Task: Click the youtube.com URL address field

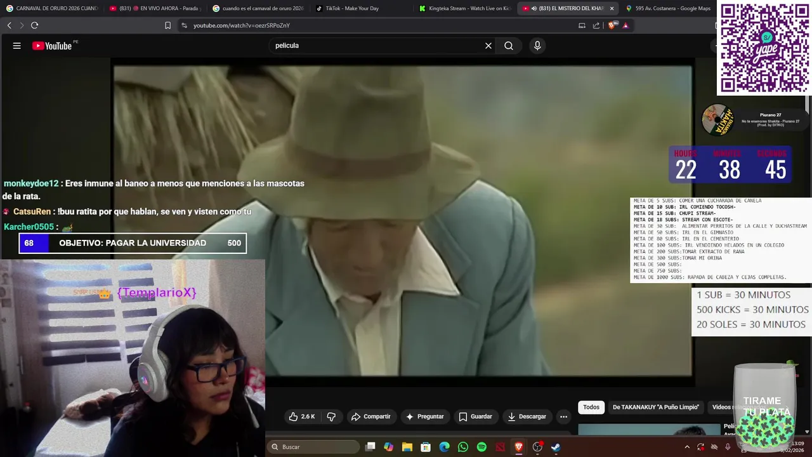Action: (x=381, y=25)
